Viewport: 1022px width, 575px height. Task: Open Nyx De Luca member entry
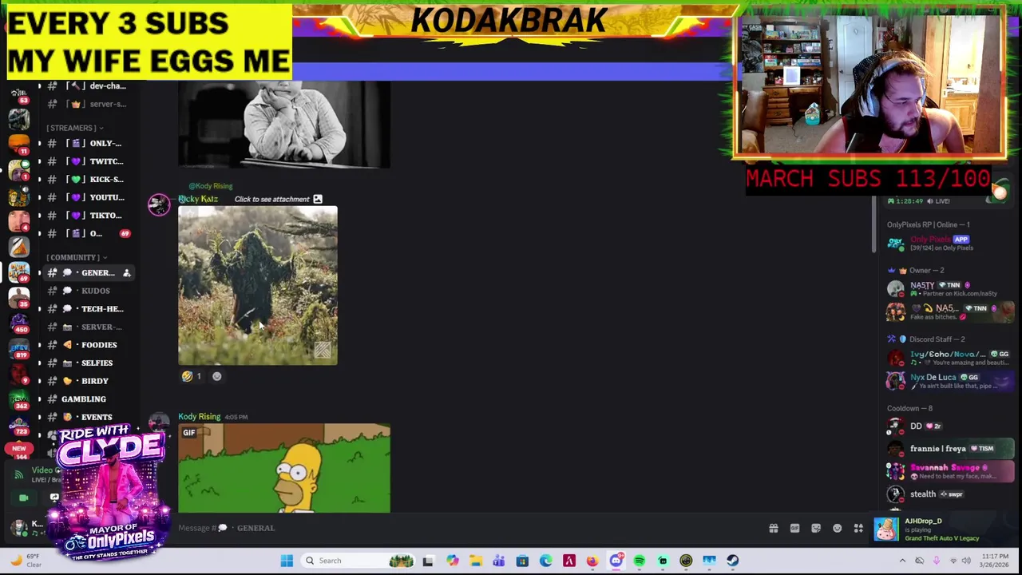pyautogui.click(x=949, y=381)
